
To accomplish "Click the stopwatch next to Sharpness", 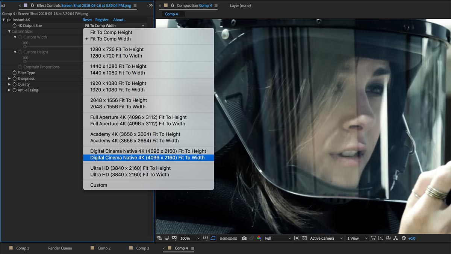I will coord(15,79).
